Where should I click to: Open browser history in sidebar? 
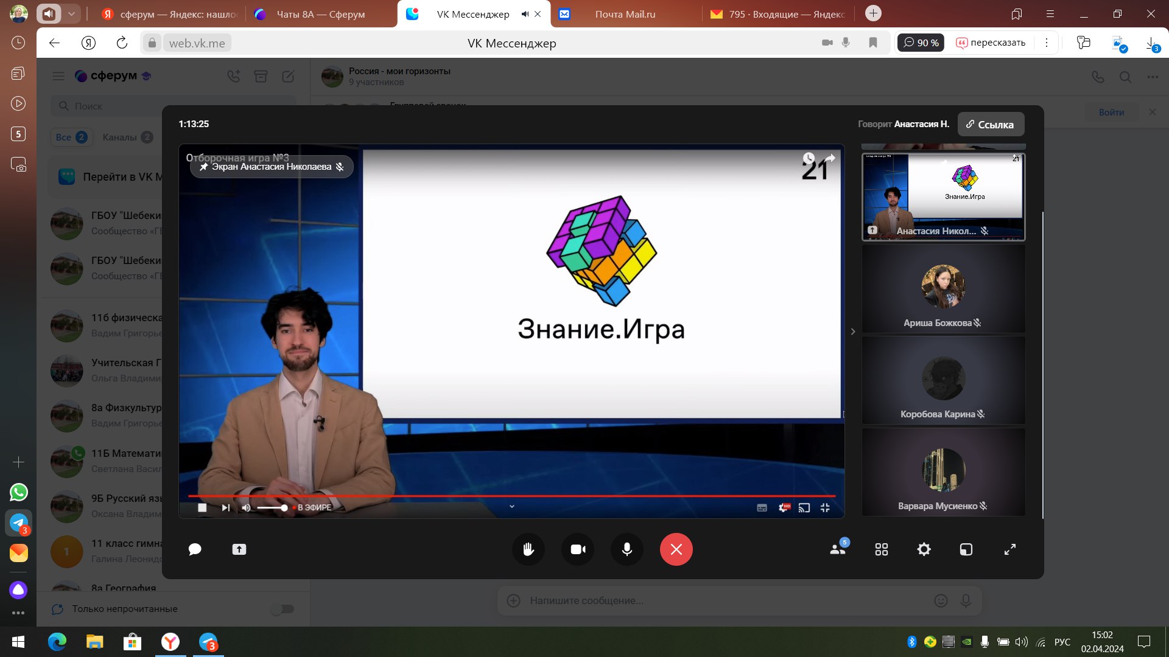click(18, 43)
